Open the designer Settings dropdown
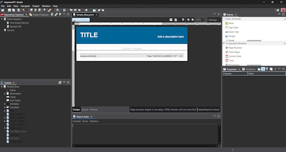The height and width of the screenshot is (152, 286). click(x=214, y=20)
